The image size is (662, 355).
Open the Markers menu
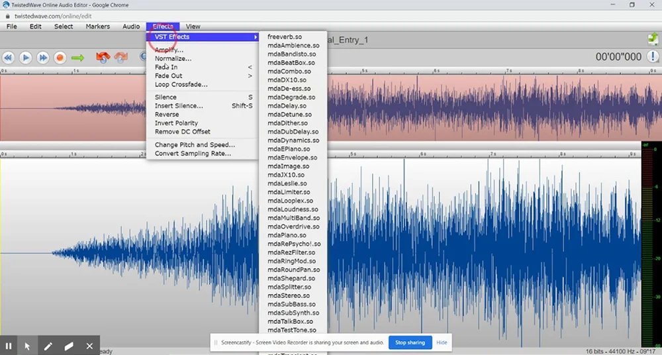coord(97,26)
